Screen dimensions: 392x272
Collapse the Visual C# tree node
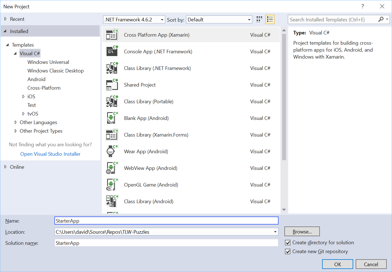pos(15,54)
